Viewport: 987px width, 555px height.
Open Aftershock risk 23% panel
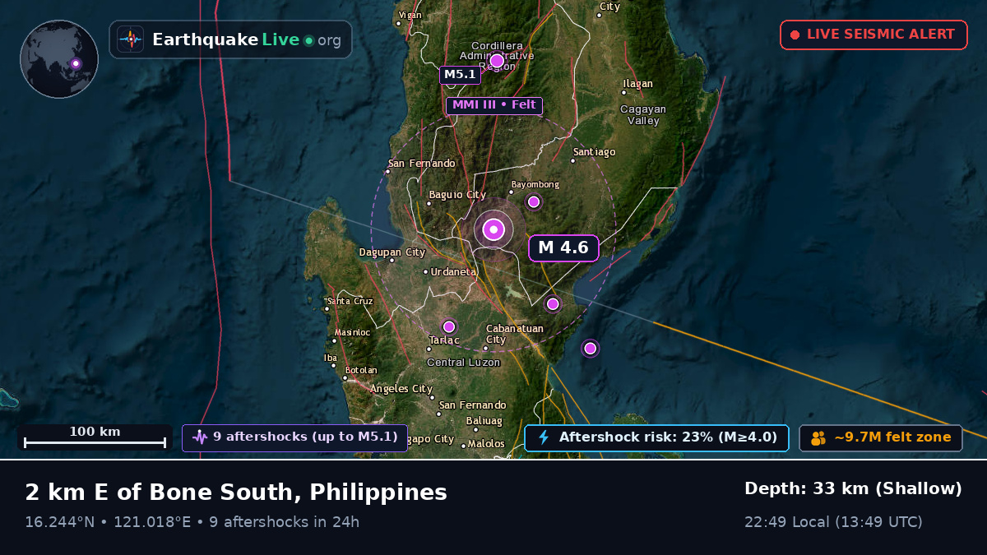coord(656,437)
